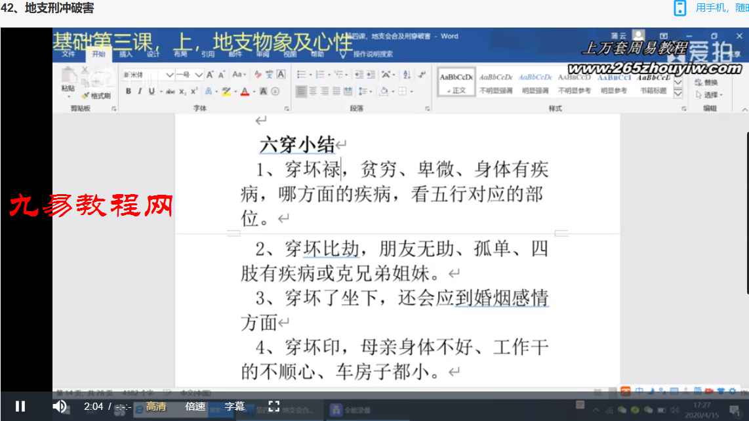Toggle superscript x² formatting
Image resolution: width=749 pixels, height=421 pixels.
pyautogui.click(x=194, y=91)
